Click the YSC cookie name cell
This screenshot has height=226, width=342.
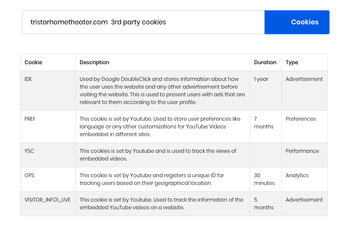[48, 155]
